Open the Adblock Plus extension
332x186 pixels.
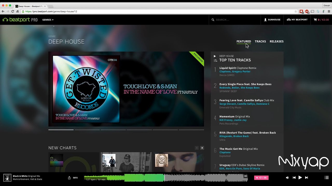coord(307,11)
